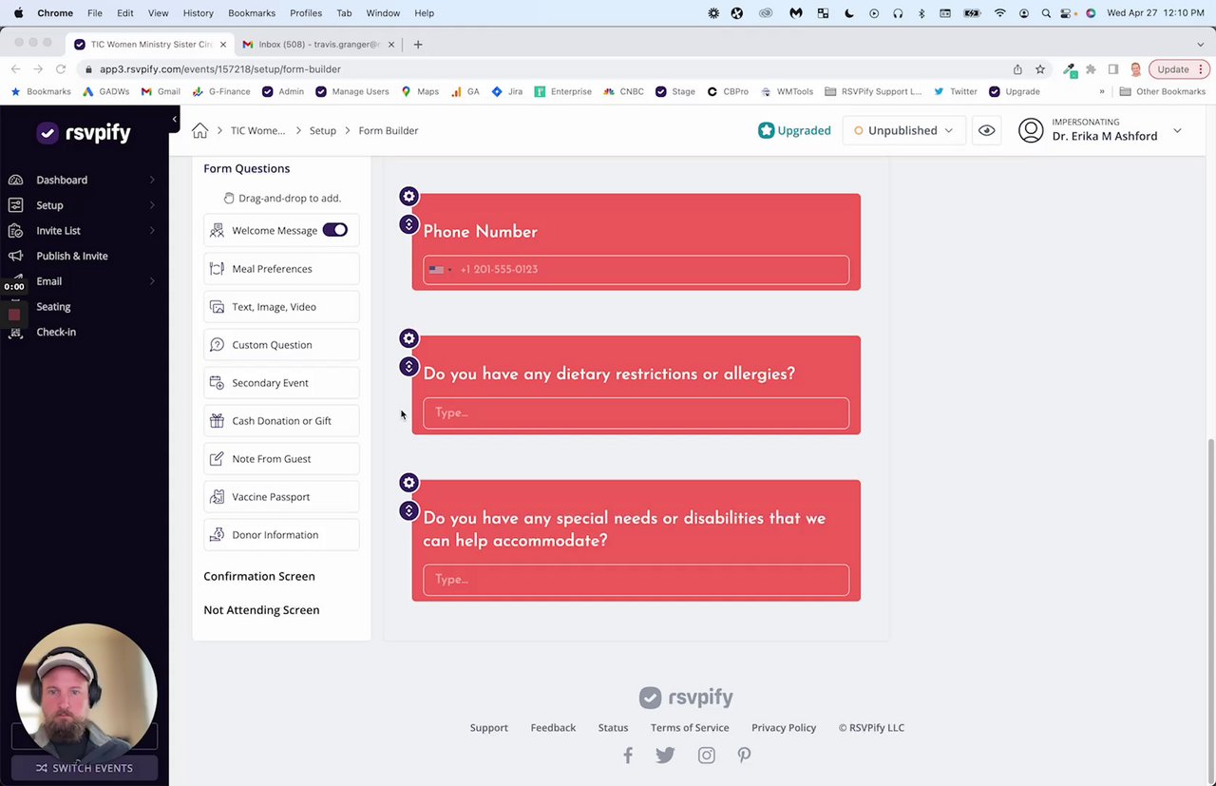
Task: Click reorder handle on special needs question
Action: [x=408, y=511]
